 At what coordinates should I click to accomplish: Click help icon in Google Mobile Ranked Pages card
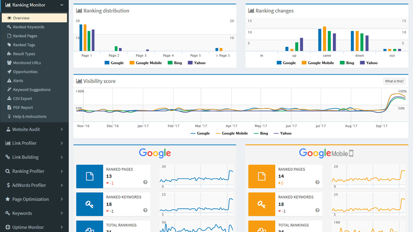[x=317, y=183]
